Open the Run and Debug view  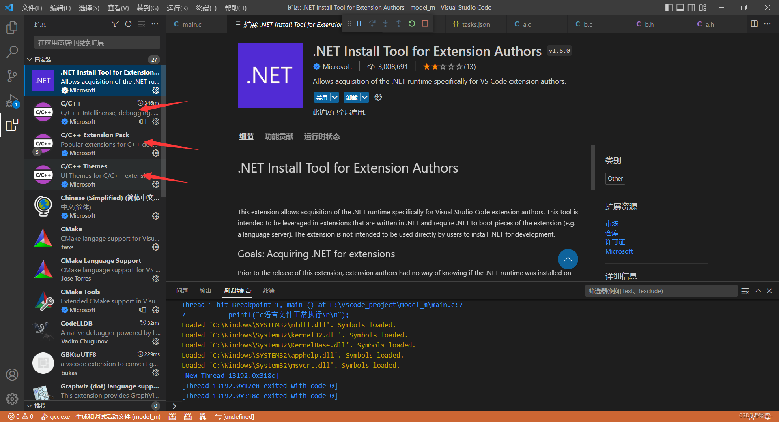pyautogui.click(x=12, y=100)
